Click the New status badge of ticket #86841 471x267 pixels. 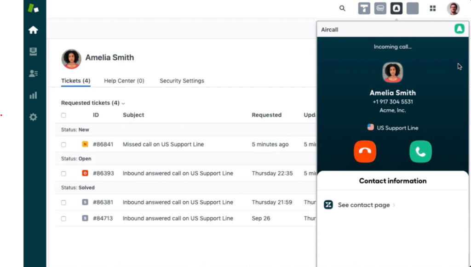click(85, 144)
